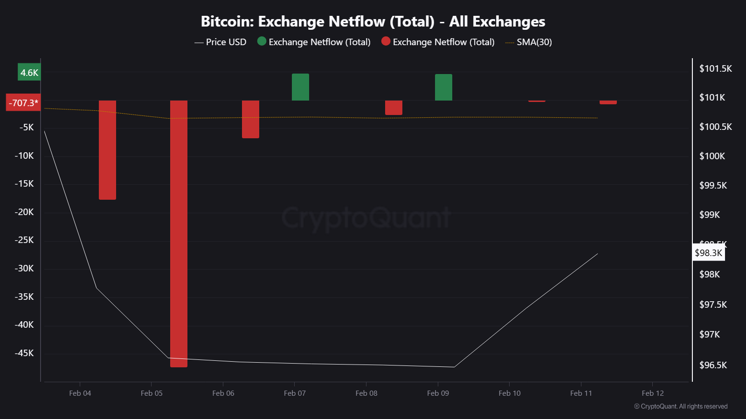Click the CryptoQuant watermark in chart center
Screen dimensions: 746x419
[366, 218]
